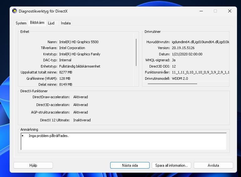Click Spara all information button
Image resolution: width=241 pixels, height=177 pixels.
(171, 165)
